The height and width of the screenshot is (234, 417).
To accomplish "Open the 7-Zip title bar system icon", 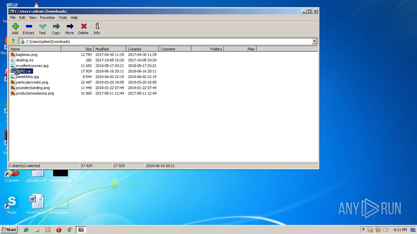I will point(12,11).
